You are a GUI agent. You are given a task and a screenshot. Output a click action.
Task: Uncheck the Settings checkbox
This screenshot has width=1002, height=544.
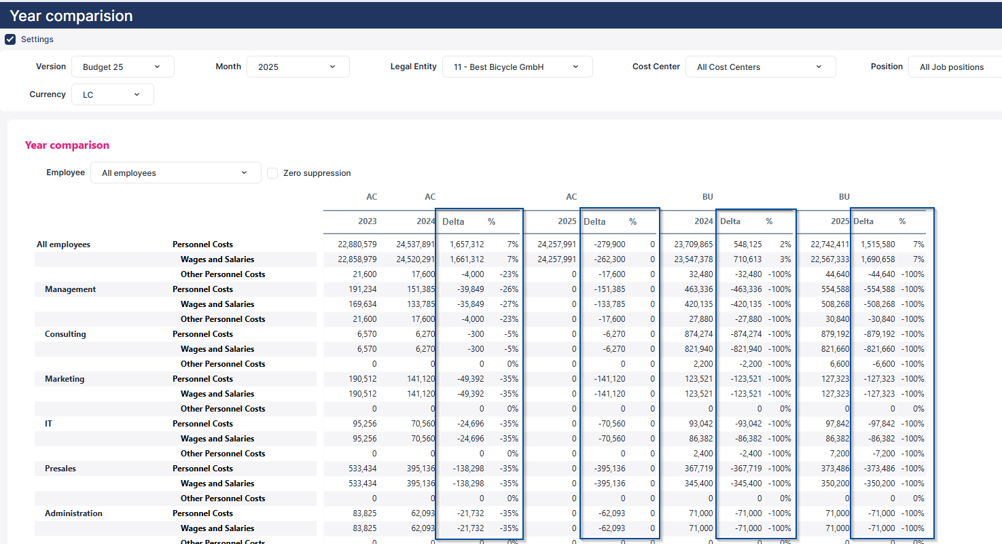click(10, 39)
